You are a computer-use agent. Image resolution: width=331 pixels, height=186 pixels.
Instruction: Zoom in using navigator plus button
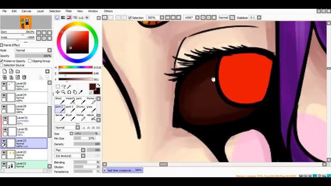(44, 33)
